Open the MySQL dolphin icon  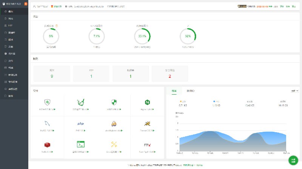coord(48,124)
